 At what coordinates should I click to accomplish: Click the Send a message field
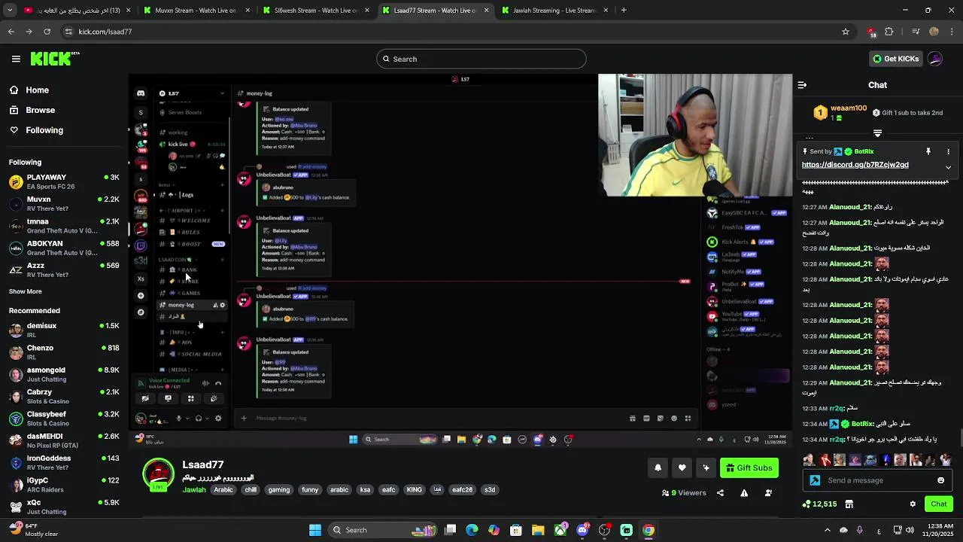pos(876,480)
